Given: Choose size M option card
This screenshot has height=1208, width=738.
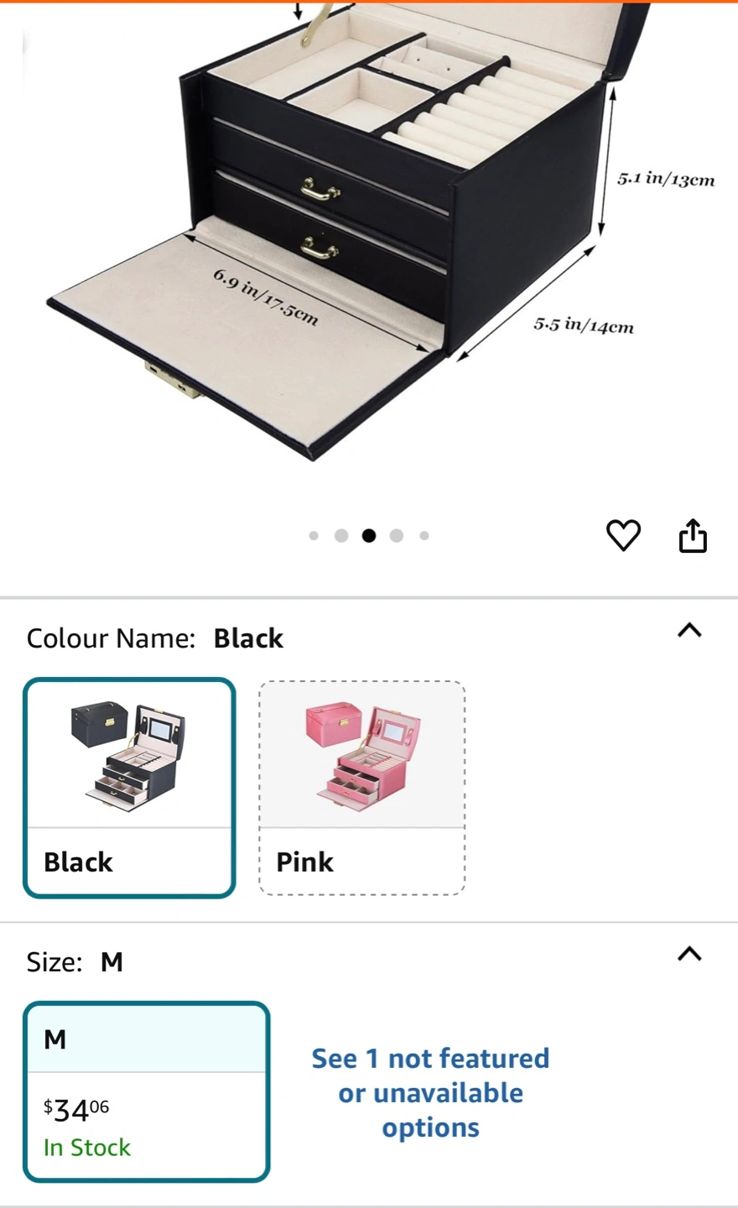Looking at the screenshot, I should pyautogui.click(x=147, y=1091).
